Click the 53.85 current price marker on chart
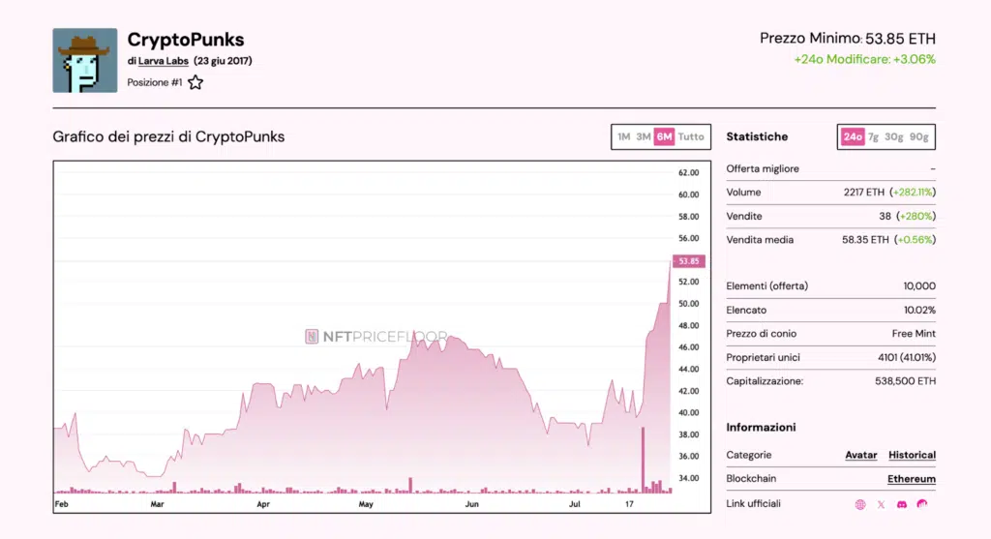 pos(690,261)
